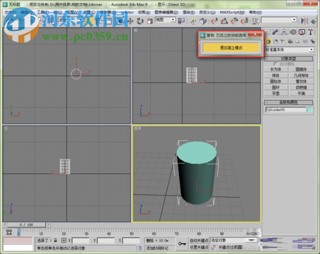Open the Animation (动画) menu
Viewport: 320px width, 254px height.
click(x=144, y=12)
